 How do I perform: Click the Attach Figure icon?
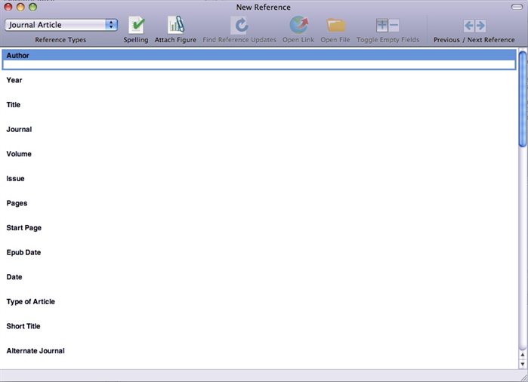click(175, 25)
